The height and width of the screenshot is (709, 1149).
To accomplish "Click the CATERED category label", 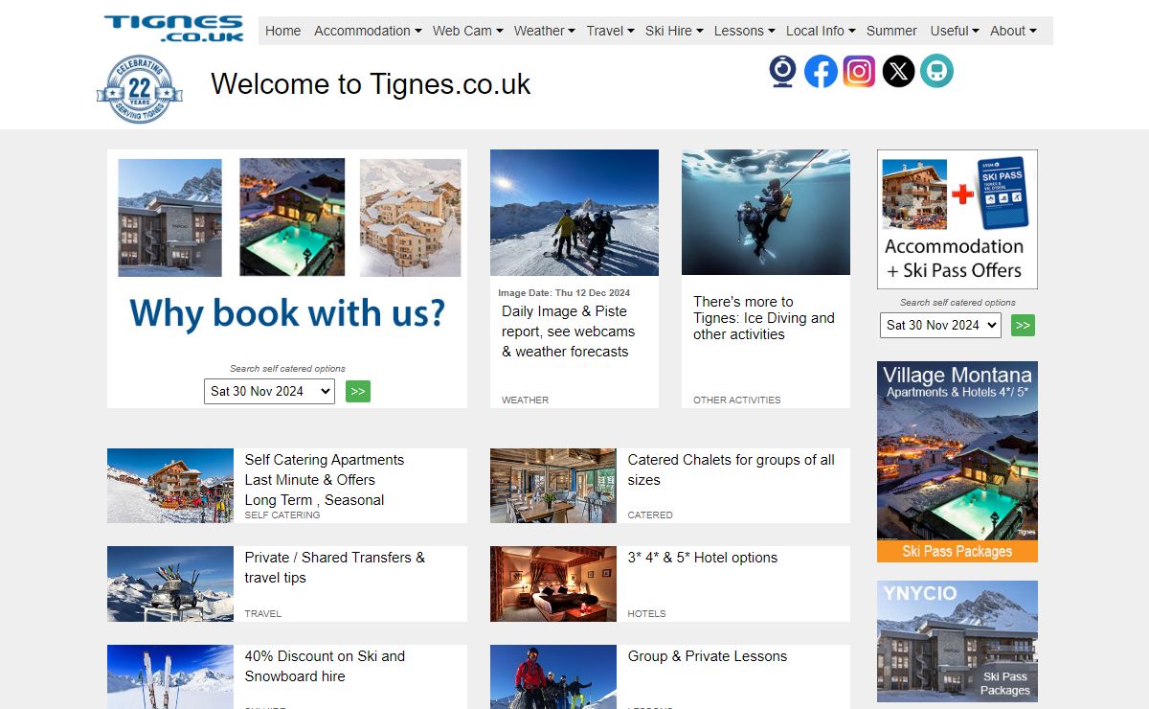I will 650,515.
